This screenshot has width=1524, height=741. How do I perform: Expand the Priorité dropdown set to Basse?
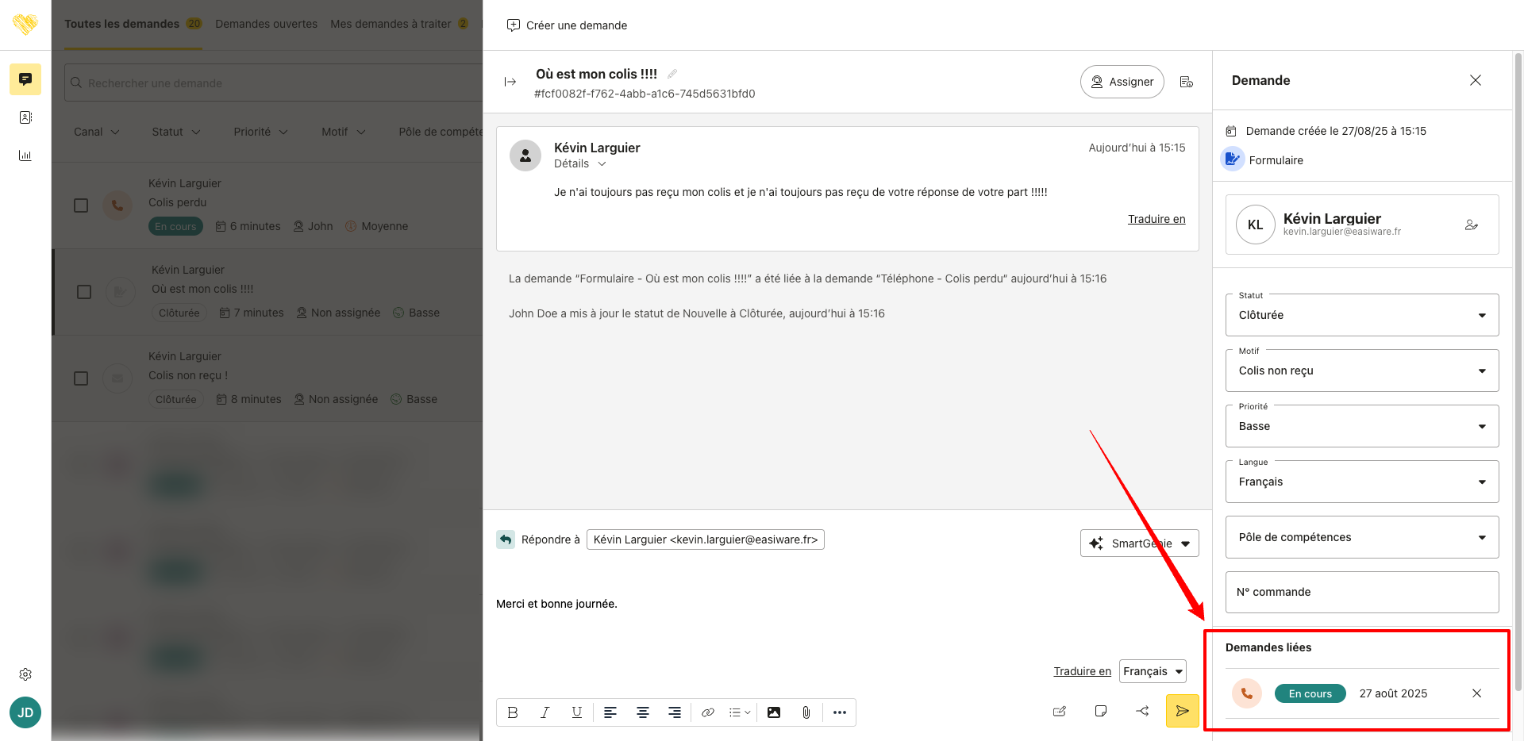[x=1361, y=426]
